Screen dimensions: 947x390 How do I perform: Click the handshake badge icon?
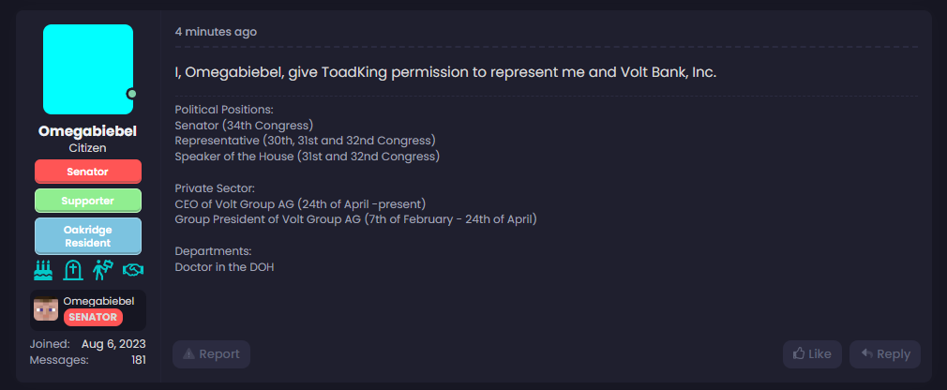(x=132, y=271)
